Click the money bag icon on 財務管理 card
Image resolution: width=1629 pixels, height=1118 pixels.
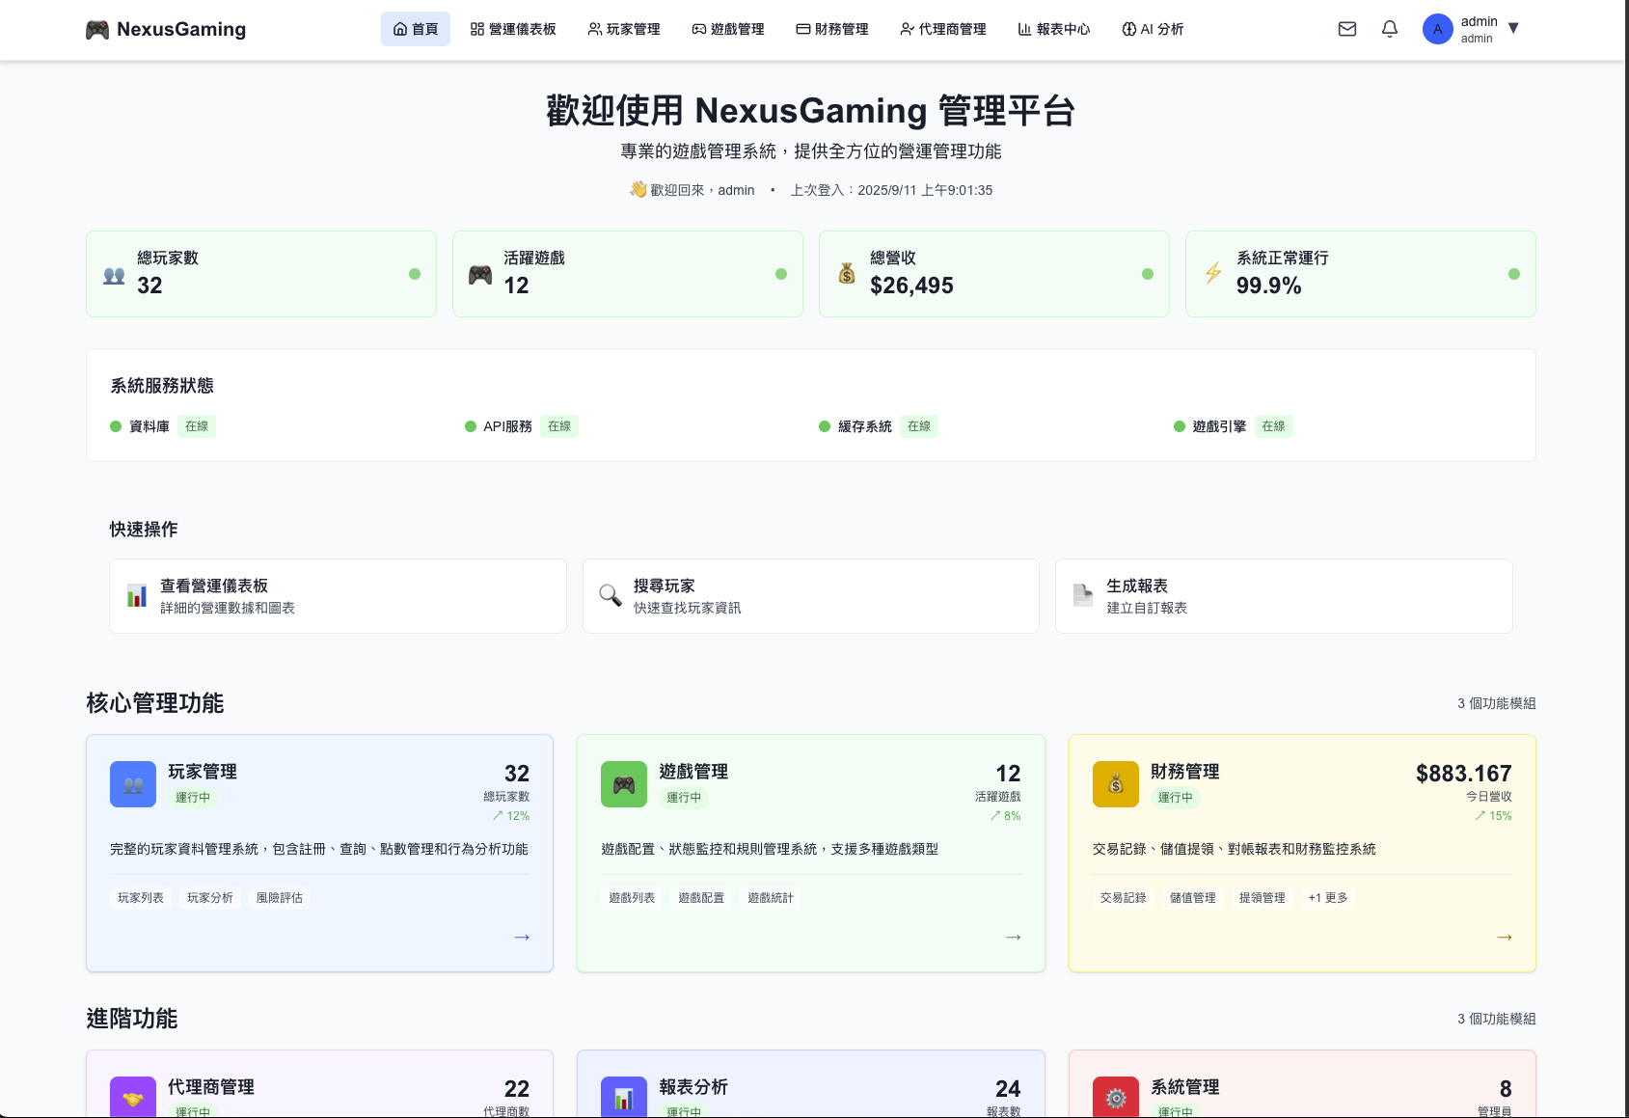(x=1115, y=784)
